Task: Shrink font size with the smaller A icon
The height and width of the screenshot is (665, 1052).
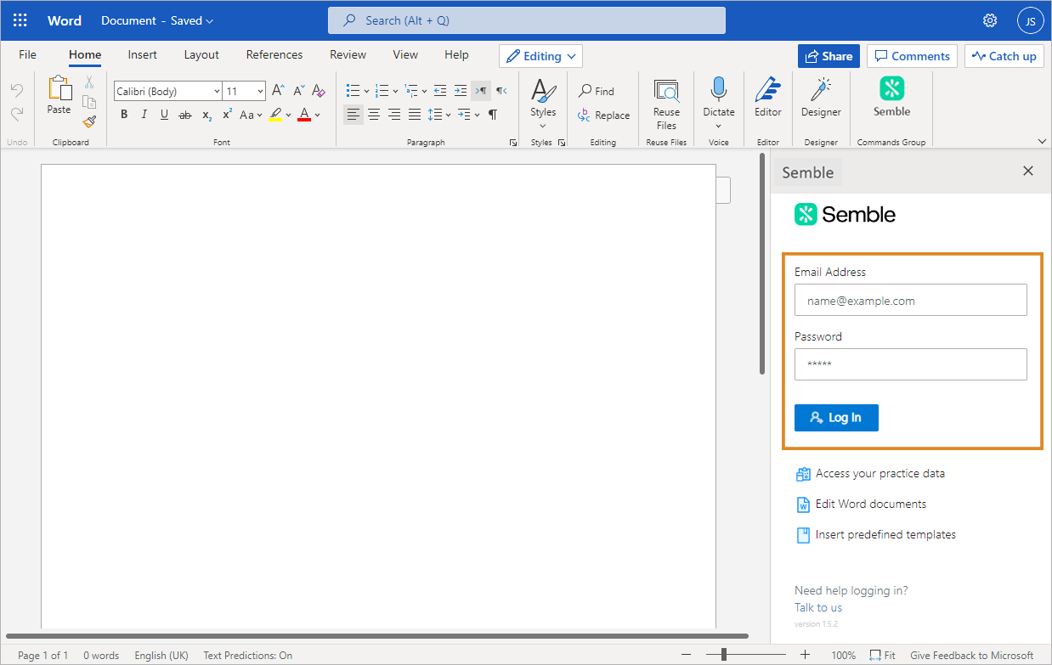Action: [298, 91]
